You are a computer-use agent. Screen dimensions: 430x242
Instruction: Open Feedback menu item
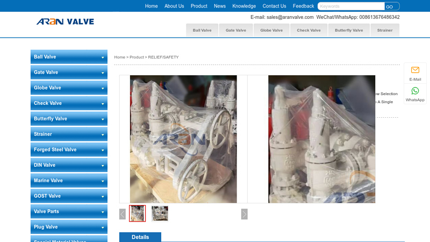pyautogui.click(x=303, y=6)
